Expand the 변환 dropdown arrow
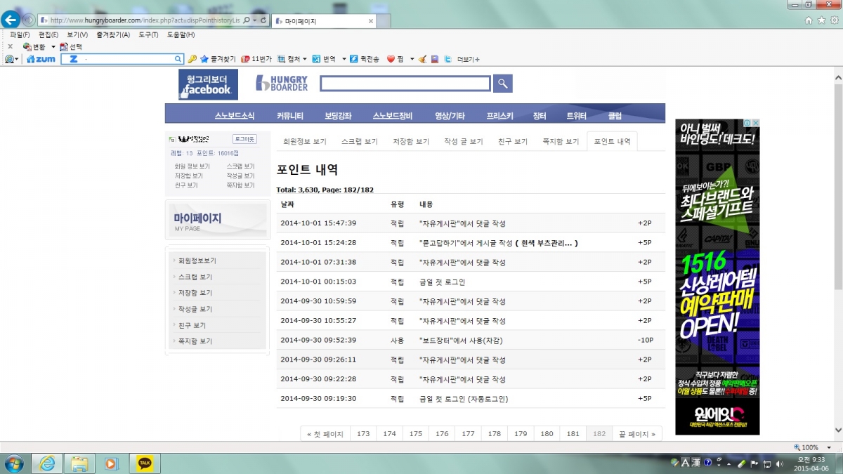 point(53,47)
